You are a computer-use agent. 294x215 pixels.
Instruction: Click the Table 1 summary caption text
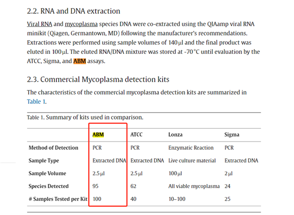click(85, 118)
